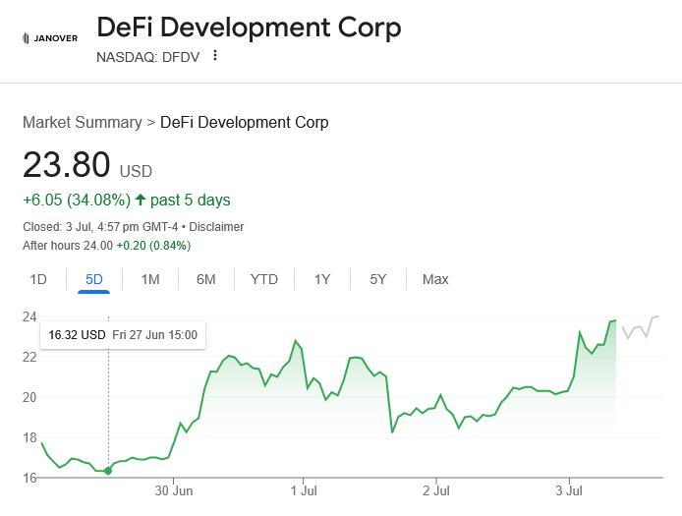Select the 5D time range tab
Viewport: 682px width, 516px height.
(93, 279)
